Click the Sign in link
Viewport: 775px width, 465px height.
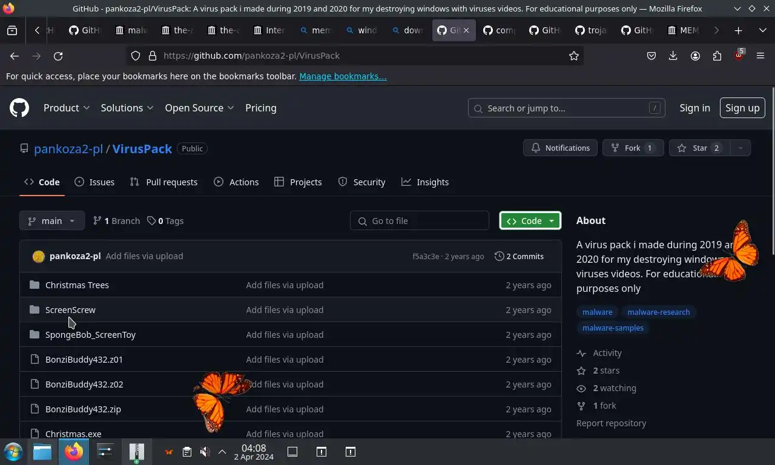pos(694,108)
